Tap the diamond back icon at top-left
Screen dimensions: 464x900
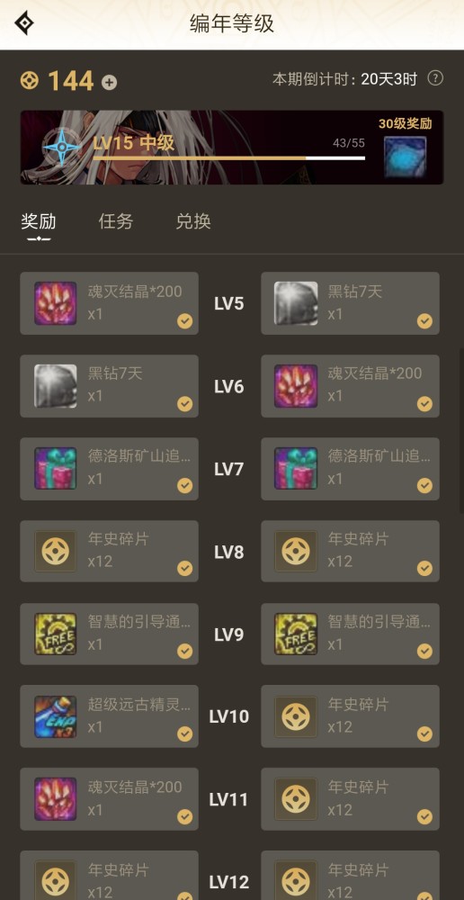pyautogui.click(x=24, y=23)
